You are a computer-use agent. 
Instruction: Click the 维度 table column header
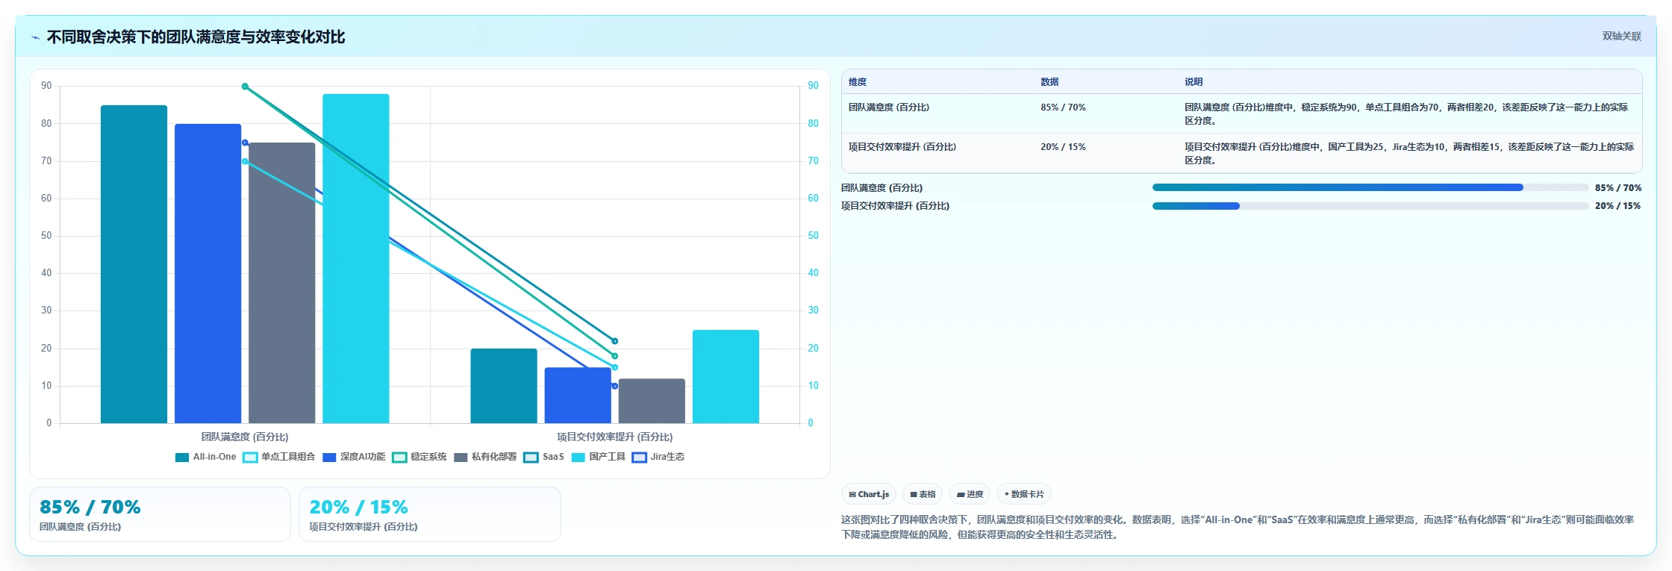tap(858, 82)
